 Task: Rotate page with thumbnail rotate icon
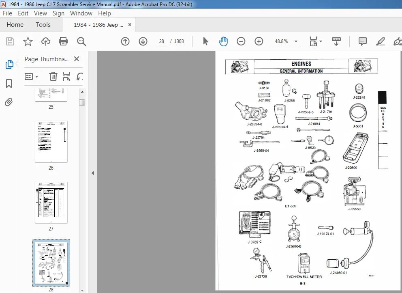click(80, 76)
